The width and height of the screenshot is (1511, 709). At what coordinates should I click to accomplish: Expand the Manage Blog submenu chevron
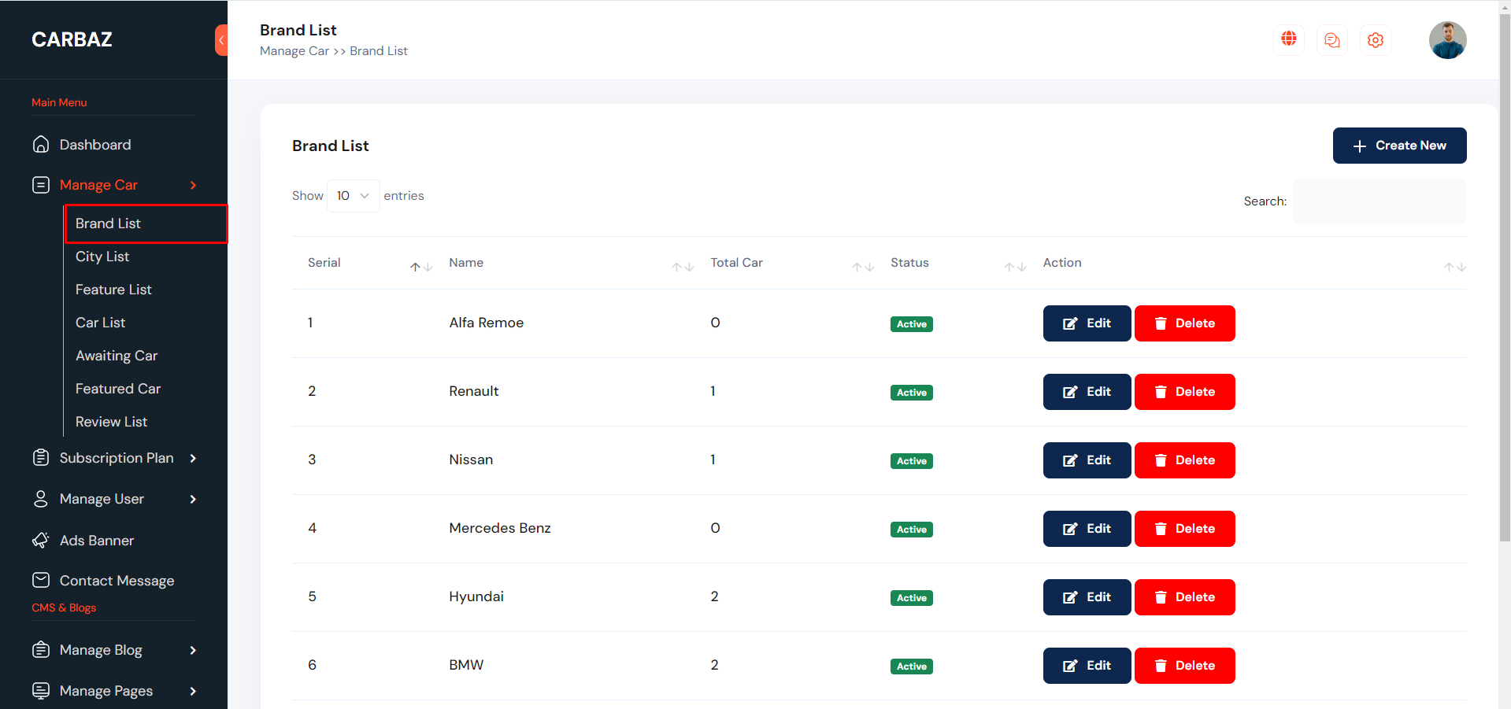[x=193, y=650]
